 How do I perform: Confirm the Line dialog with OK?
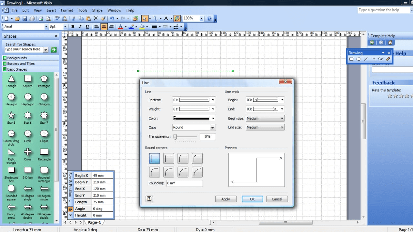252,199
